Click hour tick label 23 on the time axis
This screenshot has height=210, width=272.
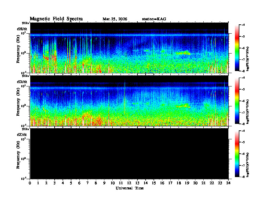click(220, 183)
